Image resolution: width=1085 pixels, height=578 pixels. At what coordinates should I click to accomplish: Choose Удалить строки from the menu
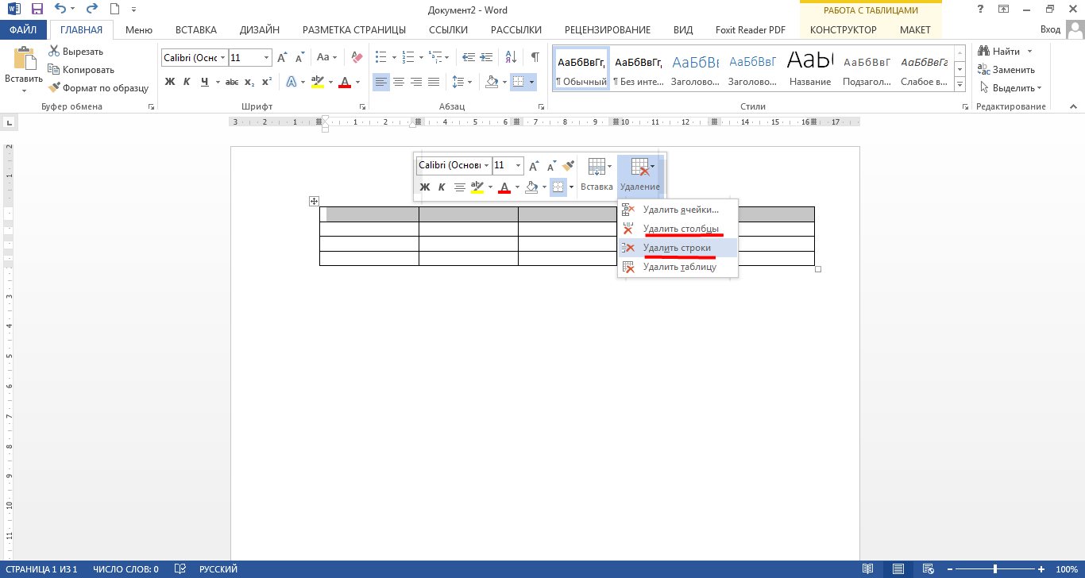pos(678,248)
